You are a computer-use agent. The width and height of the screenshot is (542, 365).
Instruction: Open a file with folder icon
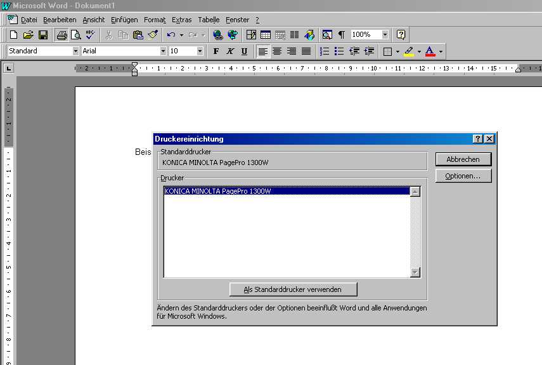(x=28, y=35)
